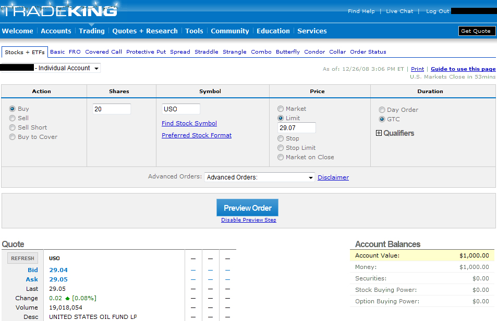Screen dimensions: 497x321
Task: Refresh the USO quote
Action: tap(22, 259)
